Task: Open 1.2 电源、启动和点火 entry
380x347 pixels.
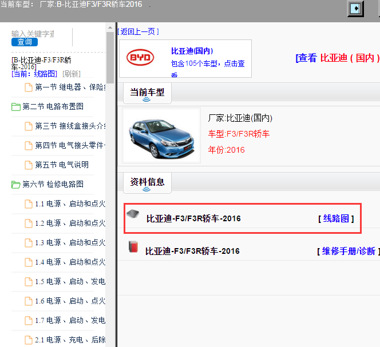Action: pyautogui.click(x=70, y=223)
